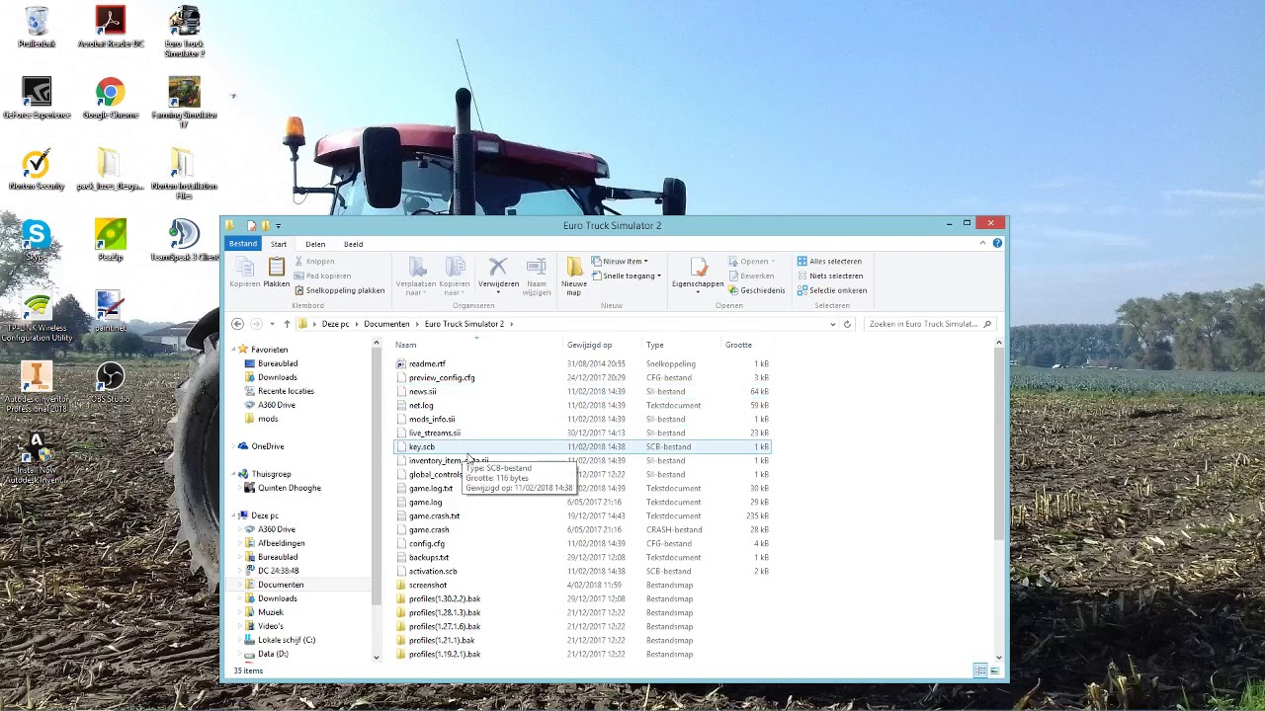Switch to the Delen ribbon tab
The height and width of the screenshot is (711, 1265).
pyautogui.click(x=315, y=244)
